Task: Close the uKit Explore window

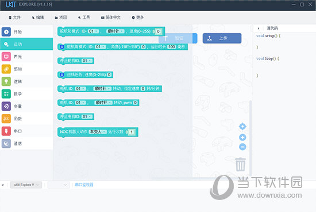Action: pyautogui.click(x=310, y=4)
